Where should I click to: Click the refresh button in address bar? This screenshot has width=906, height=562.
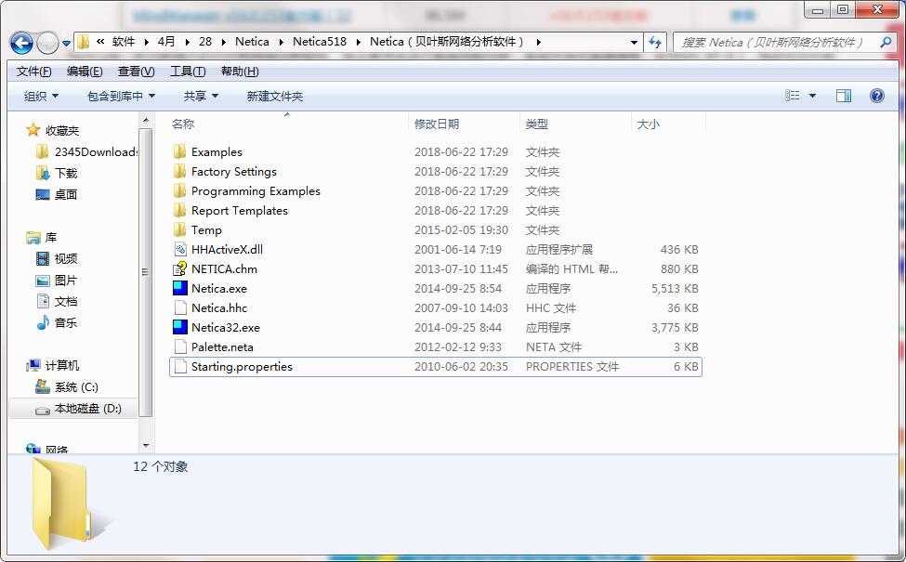point(655,42)
